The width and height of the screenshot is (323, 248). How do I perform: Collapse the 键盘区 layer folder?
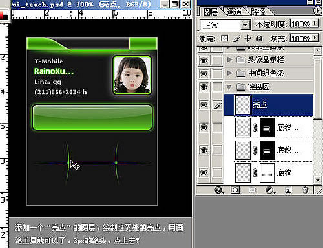click(229, 87)
